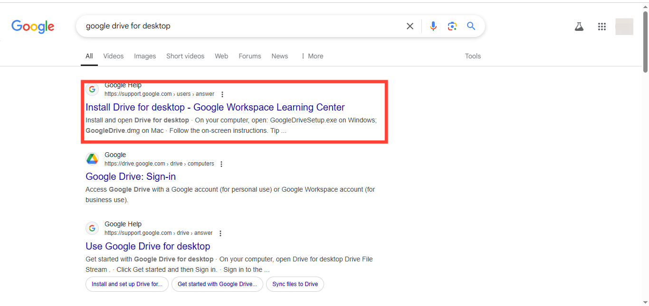Image resolution: width=649 pixels, height=306 pixels.
Task: Click the scrollbar down arrow
Action: pyautogui.click(x=645, y=302)
